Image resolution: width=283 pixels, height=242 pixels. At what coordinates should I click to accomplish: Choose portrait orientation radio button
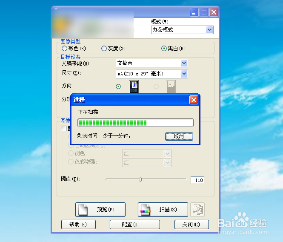point(118,86)
